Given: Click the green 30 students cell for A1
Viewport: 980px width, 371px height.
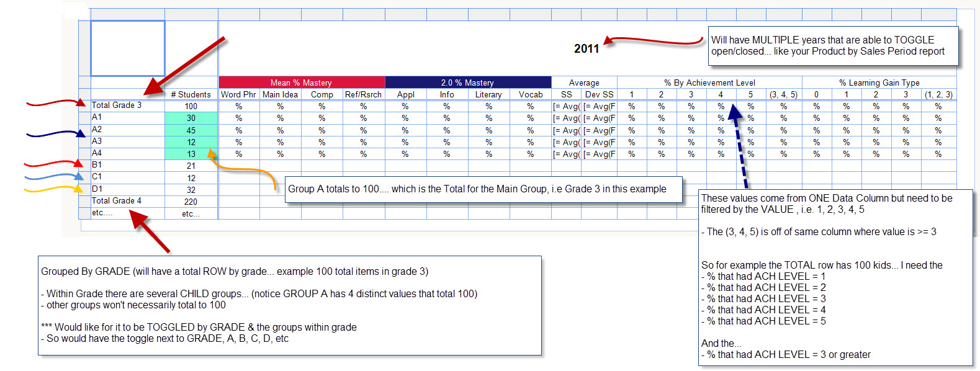Looking at the screenshot, I should coord(191,118).
